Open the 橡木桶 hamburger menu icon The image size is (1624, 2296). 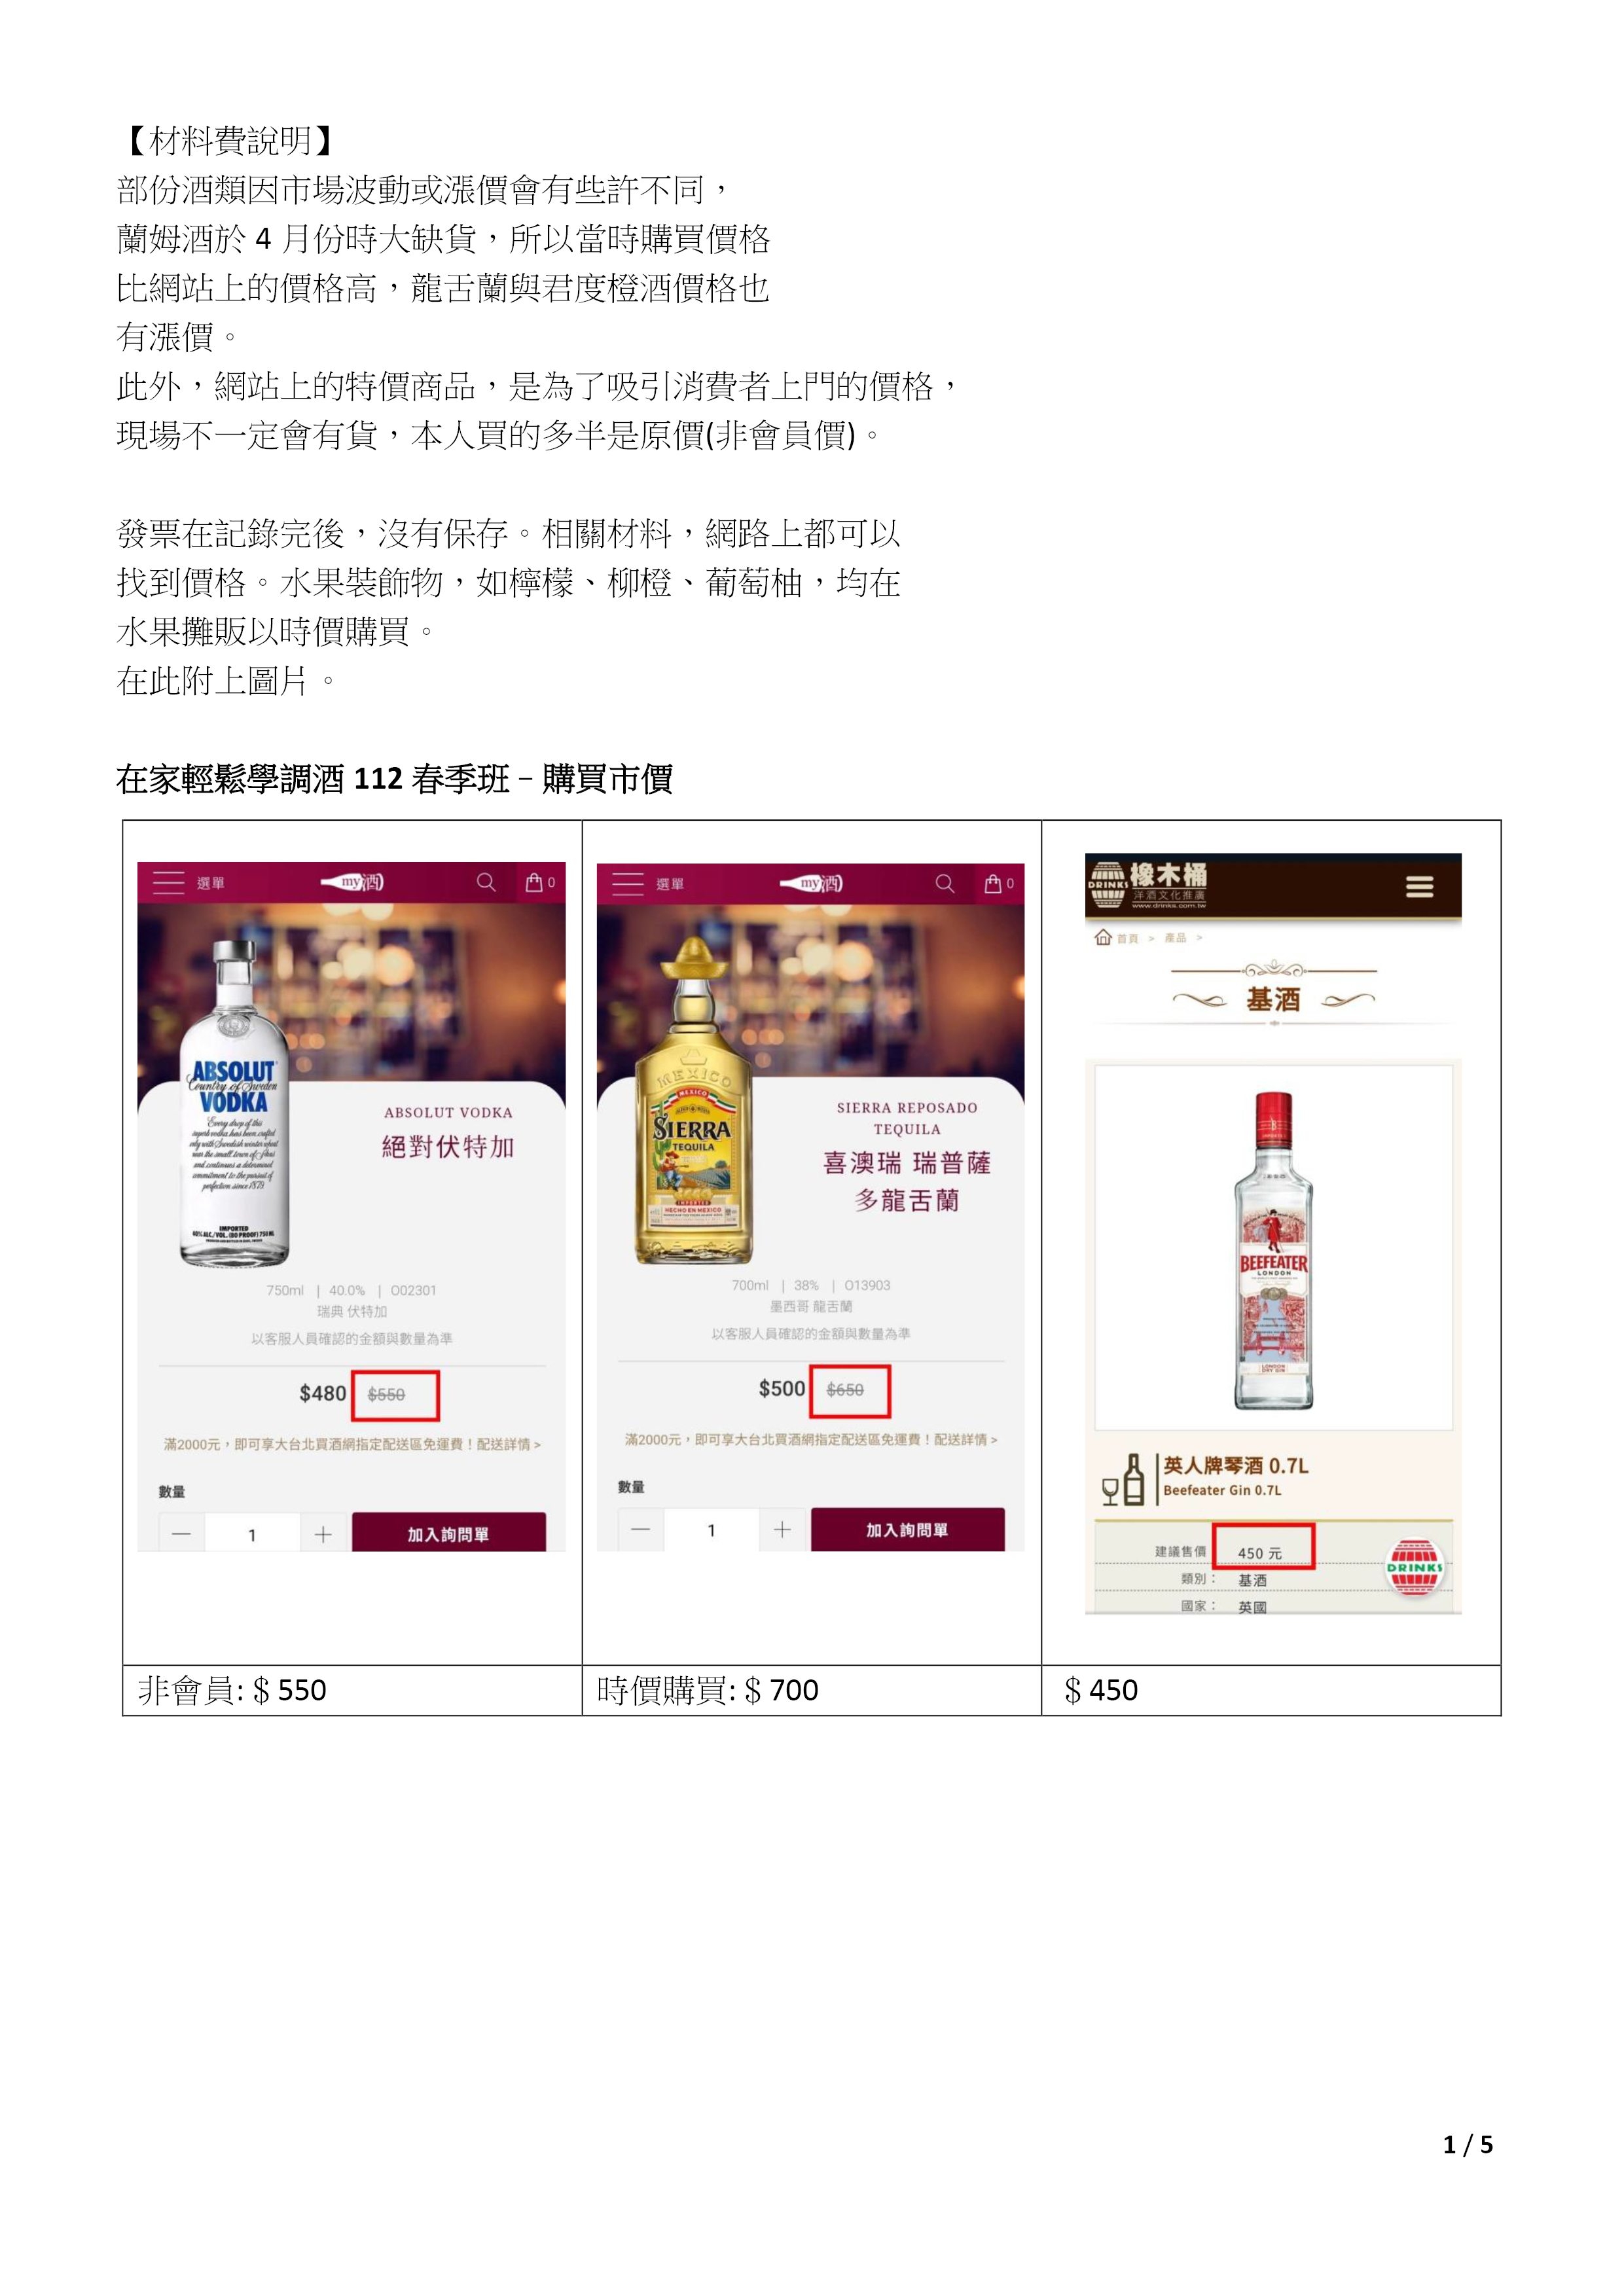[x=1419, y=886]
